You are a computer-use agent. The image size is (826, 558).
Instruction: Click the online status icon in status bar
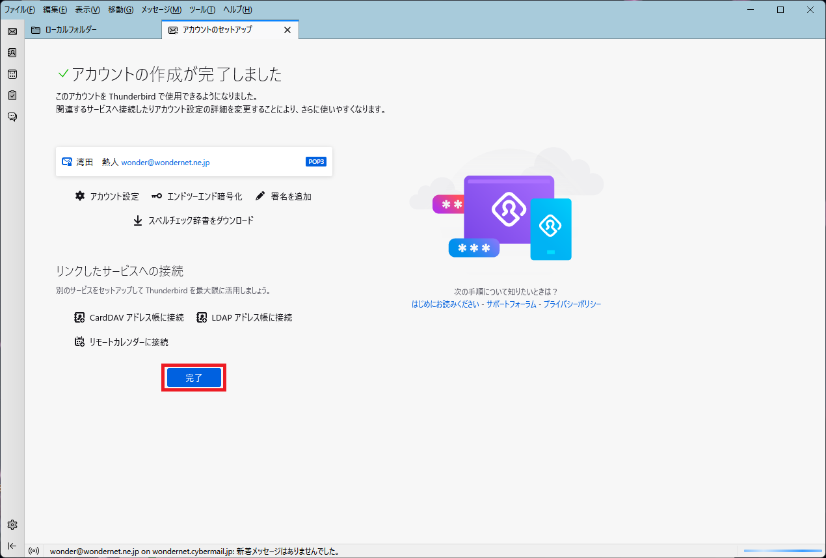tap(34, 551)
